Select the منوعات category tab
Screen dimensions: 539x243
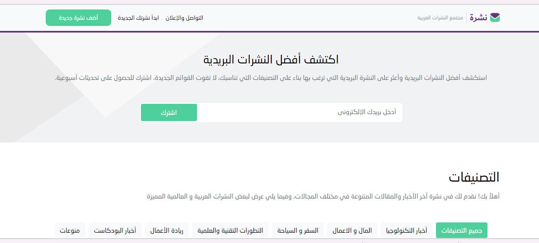pos(70,230)
